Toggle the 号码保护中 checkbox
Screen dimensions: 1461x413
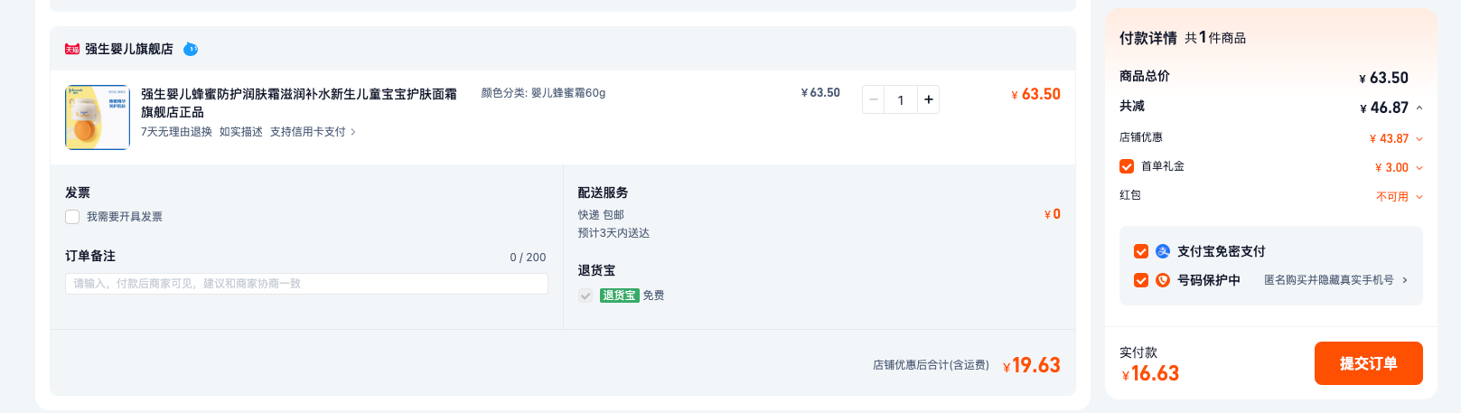tap(1141, 280)
